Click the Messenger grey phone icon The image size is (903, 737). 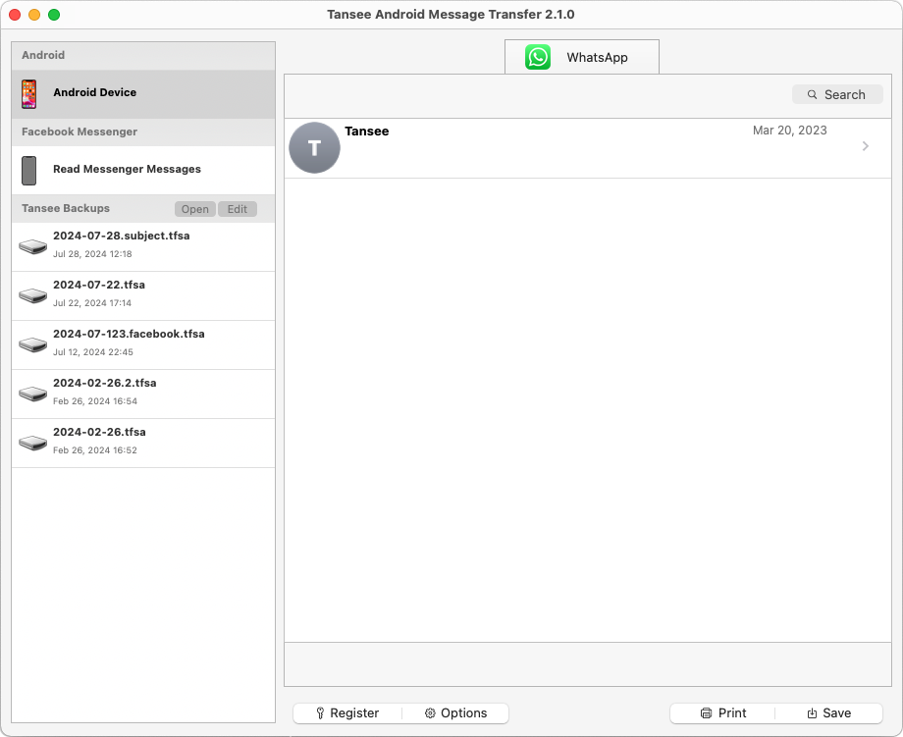coord(28,171)
